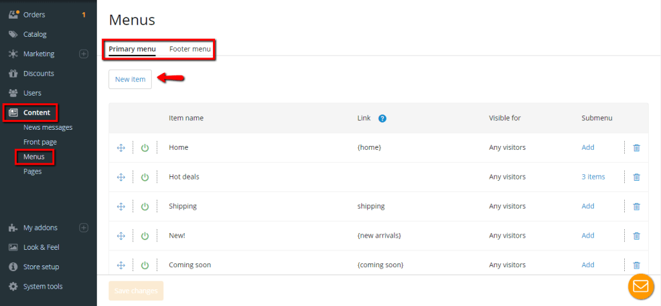
Task: Click the Submenu column header
Action: point(597,118)
